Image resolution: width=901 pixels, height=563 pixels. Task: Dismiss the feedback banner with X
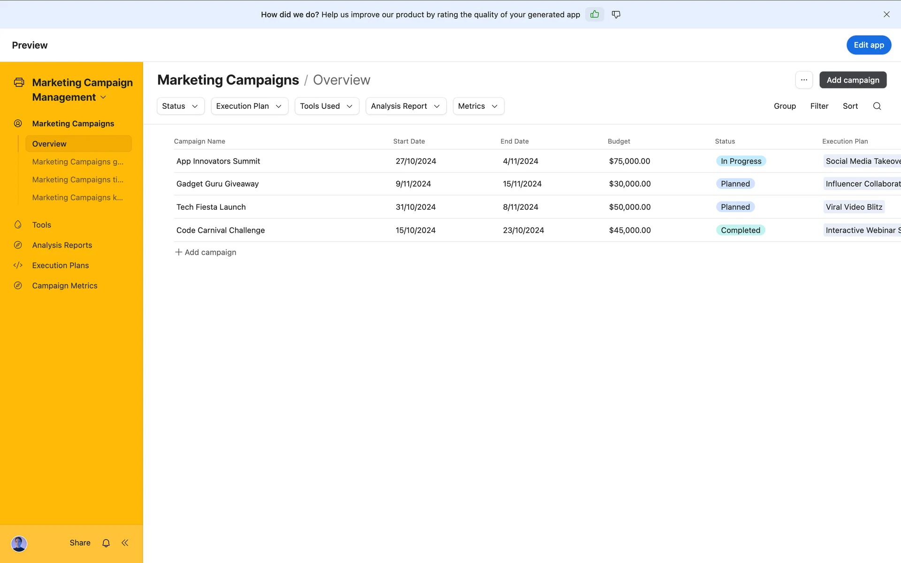pos(886,15)
